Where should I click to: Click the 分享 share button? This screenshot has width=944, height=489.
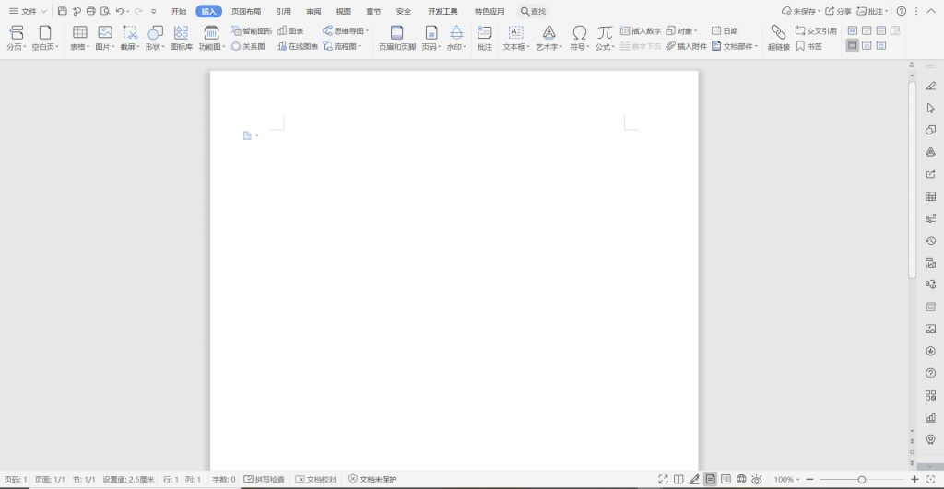point(839,11)
